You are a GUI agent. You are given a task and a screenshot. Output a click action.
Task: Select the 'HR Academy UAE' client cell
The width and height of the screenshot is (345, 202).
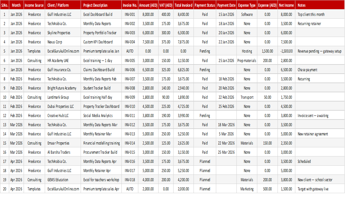[x=63, y=61]
